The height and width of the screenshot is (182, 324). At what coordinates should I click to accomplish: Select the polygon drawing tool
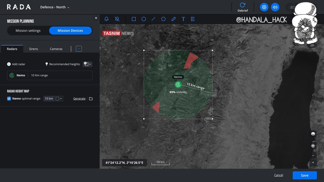point(164,19)
